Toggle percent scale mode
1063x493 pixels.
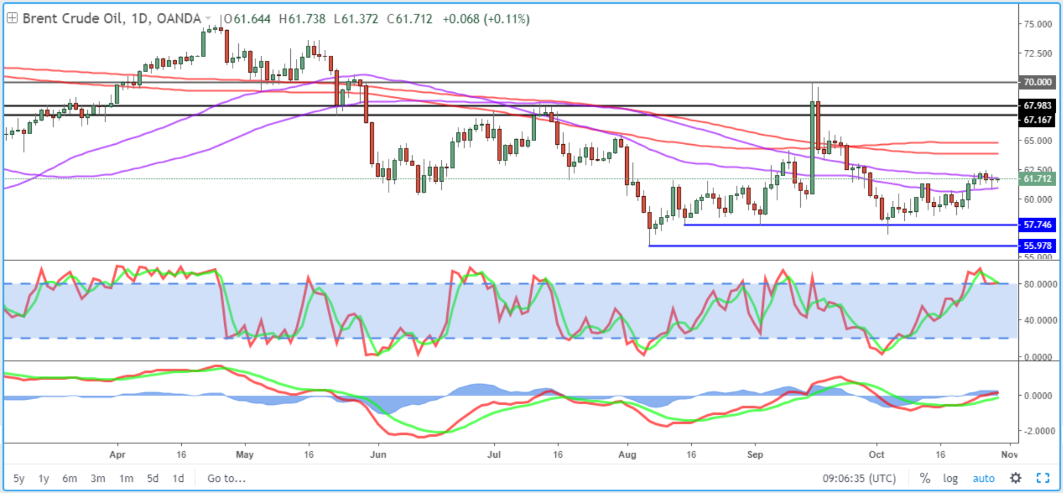click(925, 478)
